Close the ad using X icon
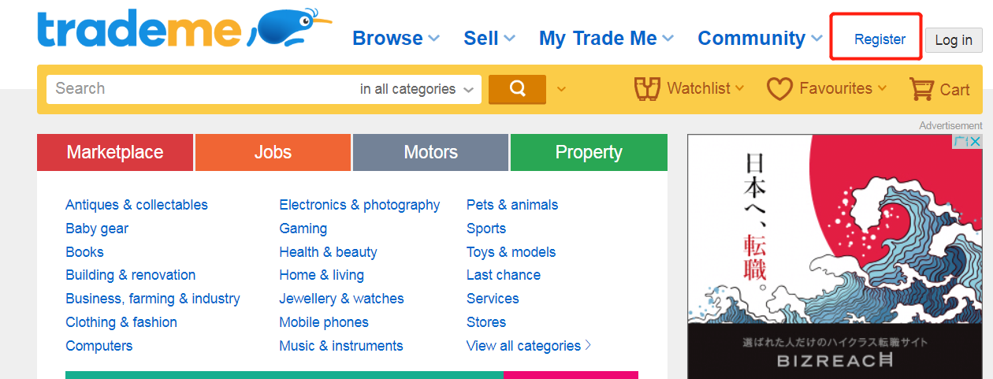993x379 pixels. tap(975, 142)
